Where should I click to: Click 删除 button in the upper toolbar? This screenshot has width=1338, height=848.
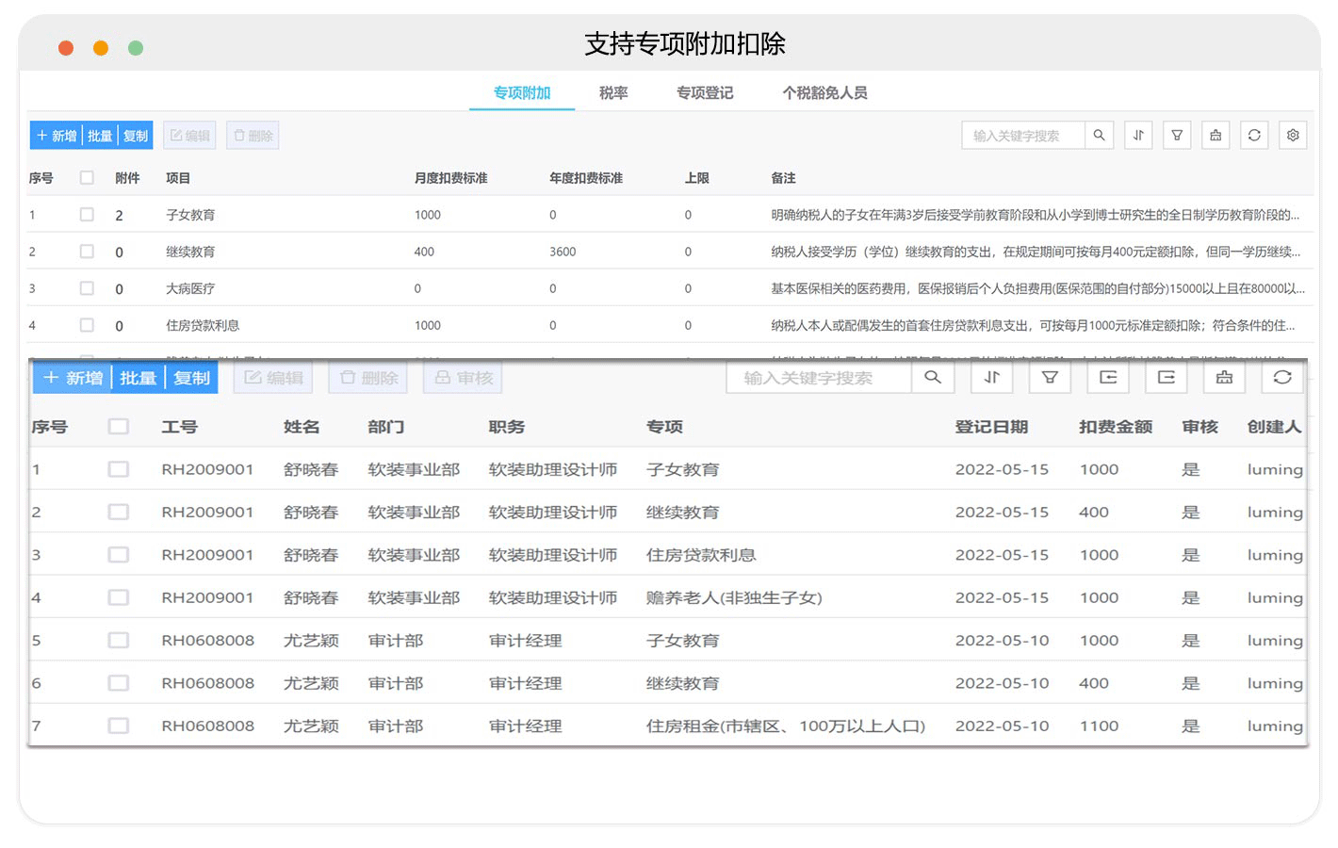[253, 136]
